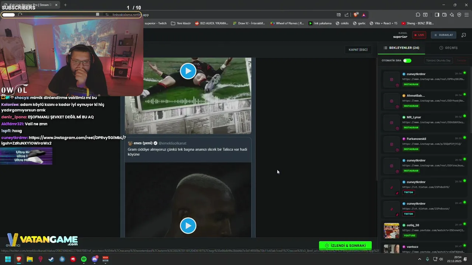Viewport: 472px width, 265px height.
Task: Open the Brave Wallet icon
Action: point(444,15)
